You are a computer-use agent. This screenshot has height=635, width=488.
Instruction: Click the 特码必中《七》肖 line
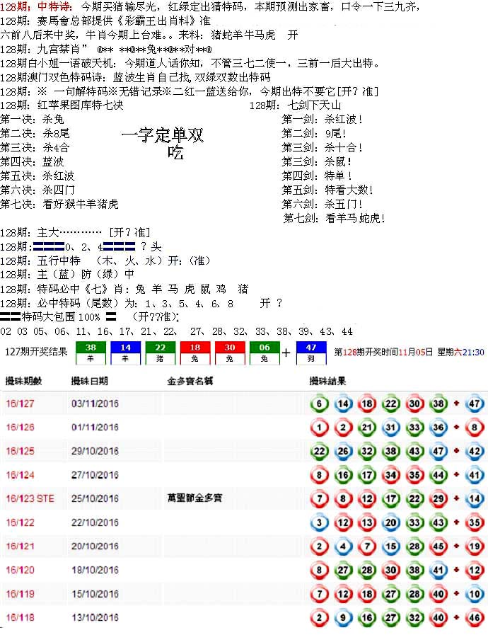tap(124, 289)
